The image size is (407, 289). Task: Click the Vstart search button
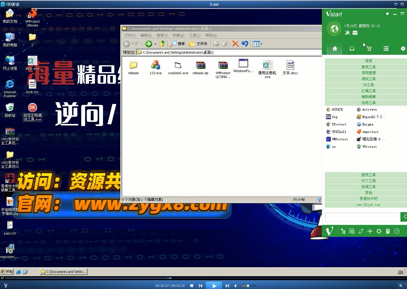pyautogui.click(x=404, y=217)
